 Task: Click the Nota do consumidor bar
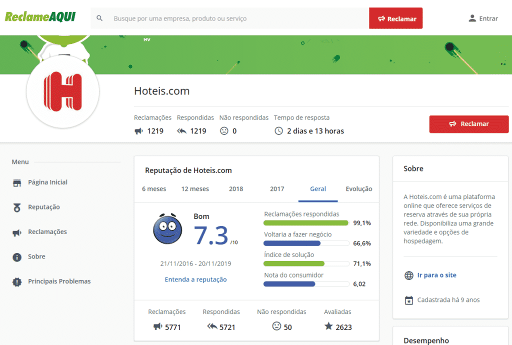[x=306, y=284]
